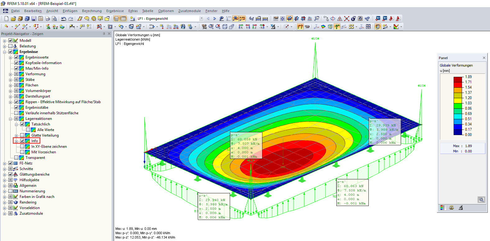Toggle the Project Navigator display icon
490x241 pixels.
tap(117, 19)
